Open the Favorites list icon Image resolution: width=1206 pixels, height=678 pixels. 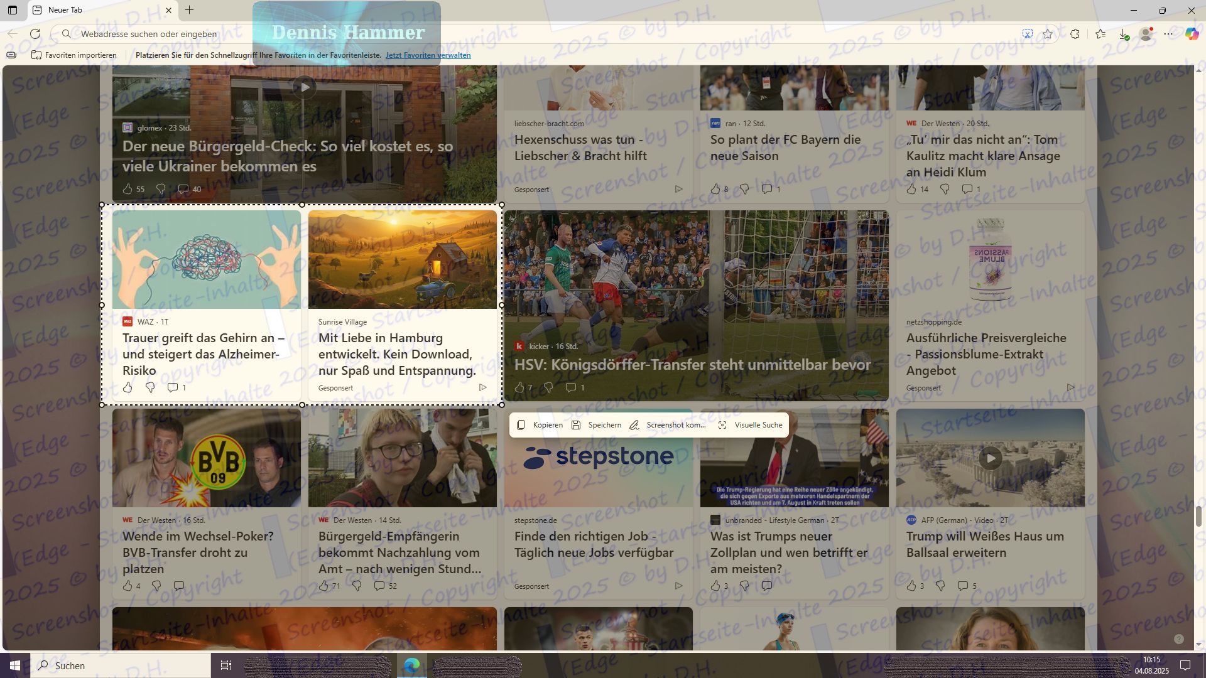click(x=1100, y=34)
